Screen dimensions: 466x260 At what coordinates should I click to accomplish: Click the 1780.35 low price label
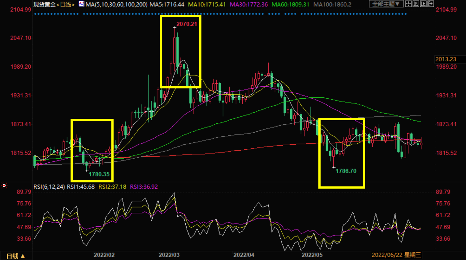coord(99,174)
